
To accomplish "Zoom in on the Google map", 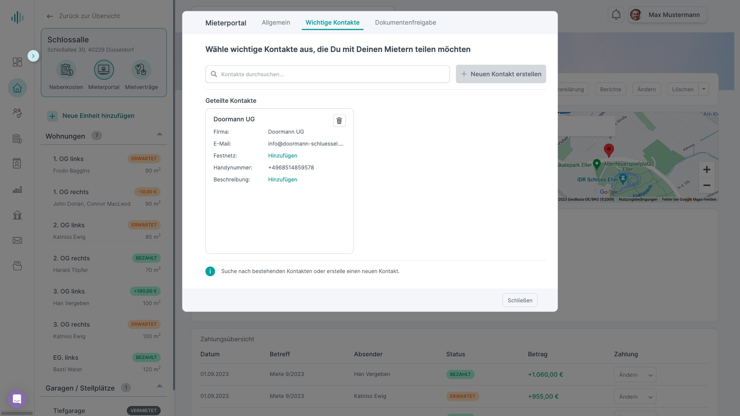I will tap(706, 169).
